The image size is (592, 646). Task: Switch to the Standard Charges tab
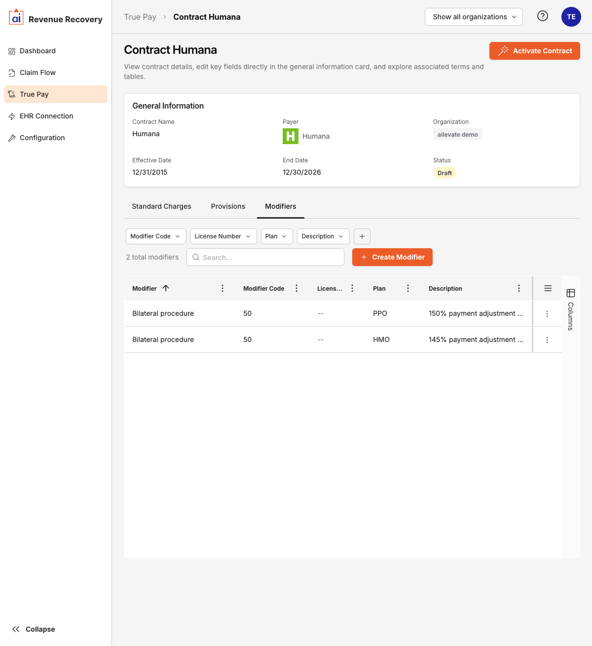(161, 206)
